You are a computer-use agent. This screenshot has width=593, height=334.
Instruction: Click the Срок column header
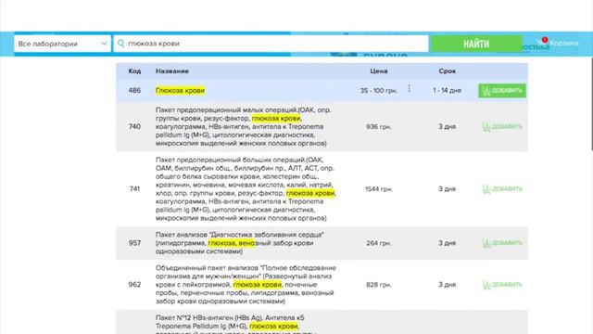point(447,71)
